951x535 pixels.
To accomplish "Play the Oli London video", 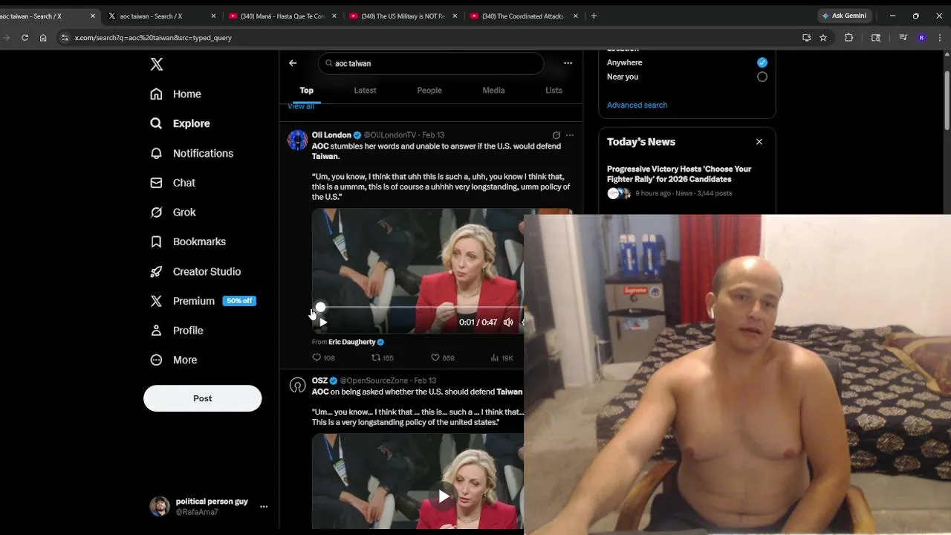I will pos(322,322).
